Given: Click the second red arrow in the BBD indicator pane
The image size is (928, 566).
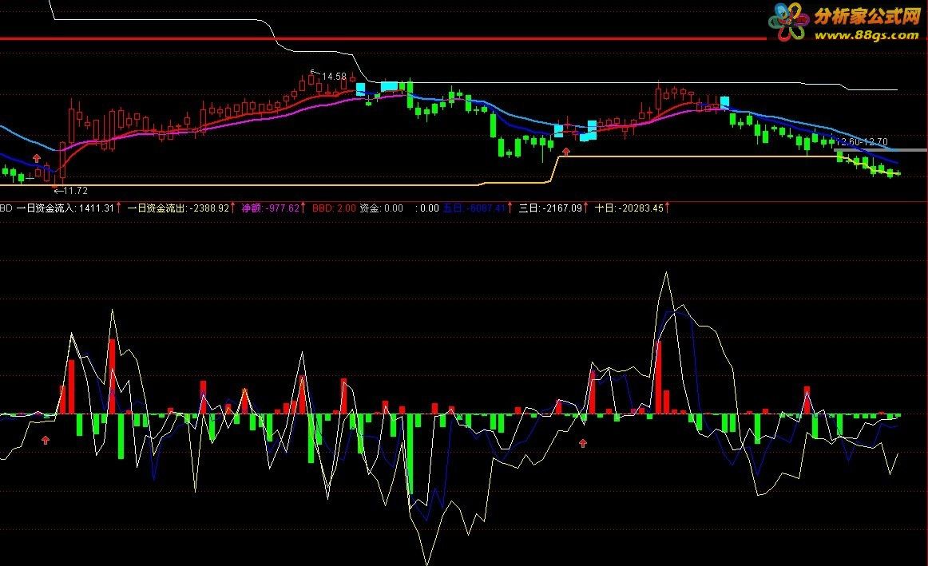Looking at the screenshot, I should point(583,443).
